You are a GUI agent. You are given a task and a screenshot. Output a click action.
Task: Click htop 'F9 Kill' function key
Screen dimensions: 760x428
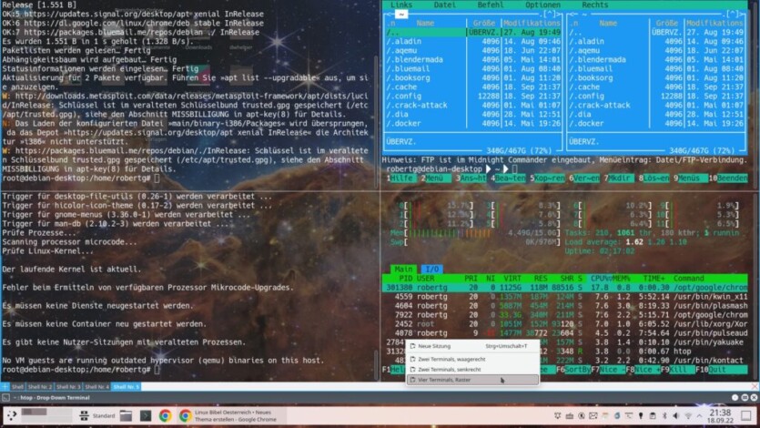coord(676,370)
